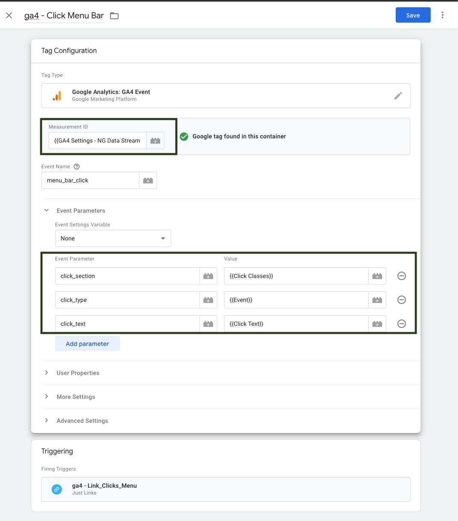Click the Add parameter button
The width and height of the screenshot is (458, 521).
click(88, 344)
